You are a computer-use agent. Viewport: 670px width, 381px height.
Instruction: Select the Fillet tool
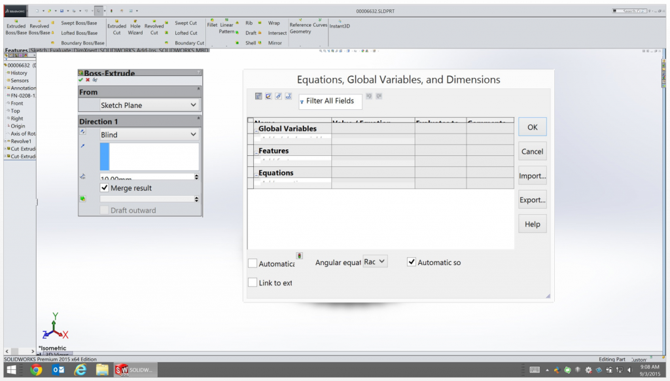coord(212,24)
